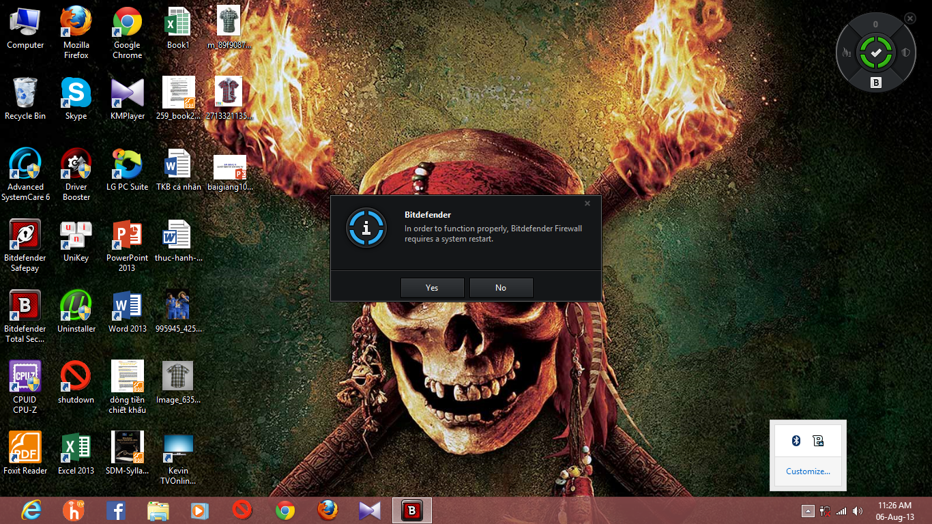The image size is (932, 524).
Task: Click the B logo in Bitdefender widget
Action: coord(876,83)
